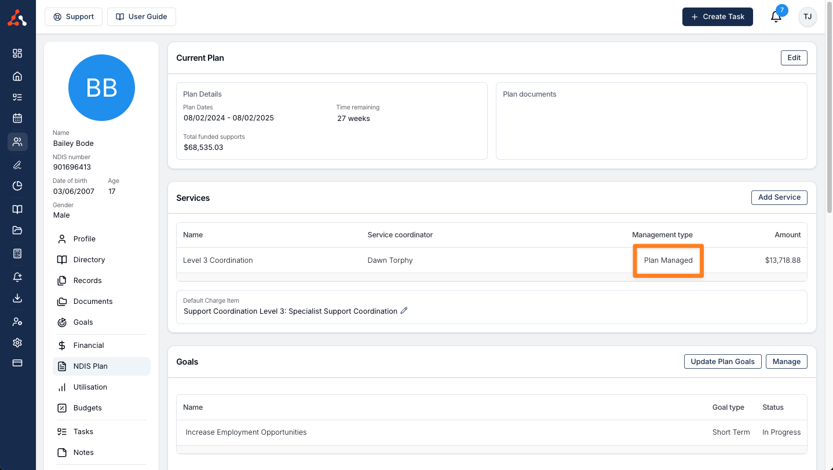Open the notifications bell icon
This screenshot has width=833, height=470.
(776, 17)
